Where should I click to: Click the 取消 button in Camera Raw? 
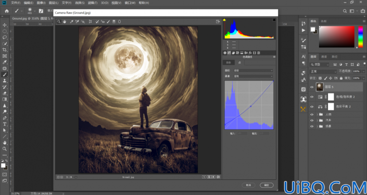pos(248,185)
